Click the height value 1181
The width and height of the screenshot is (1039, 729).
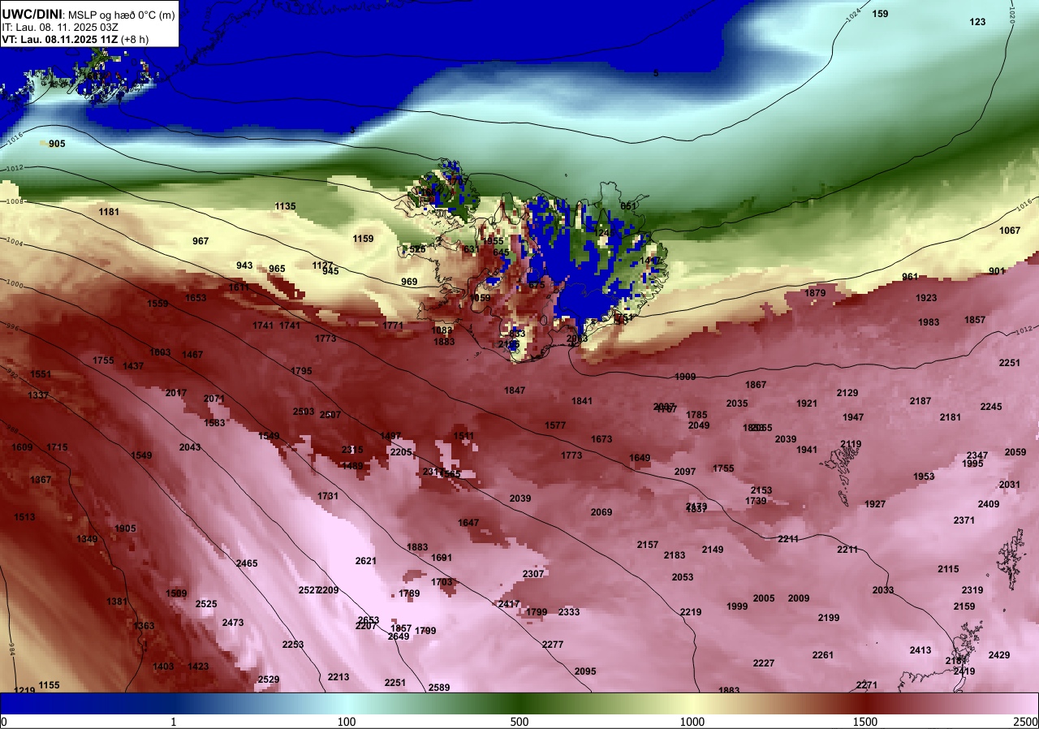[109, 212]
